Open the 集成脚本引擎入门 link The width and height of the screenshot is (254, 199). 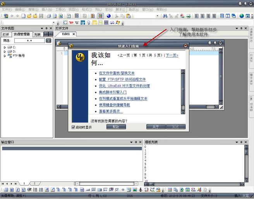click(113, 92)
